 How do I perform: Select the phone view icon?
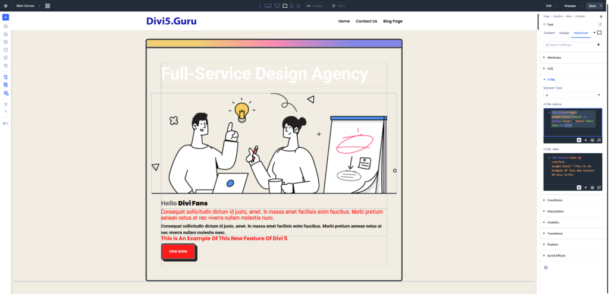pyautogui.click(x=299, y=6)
